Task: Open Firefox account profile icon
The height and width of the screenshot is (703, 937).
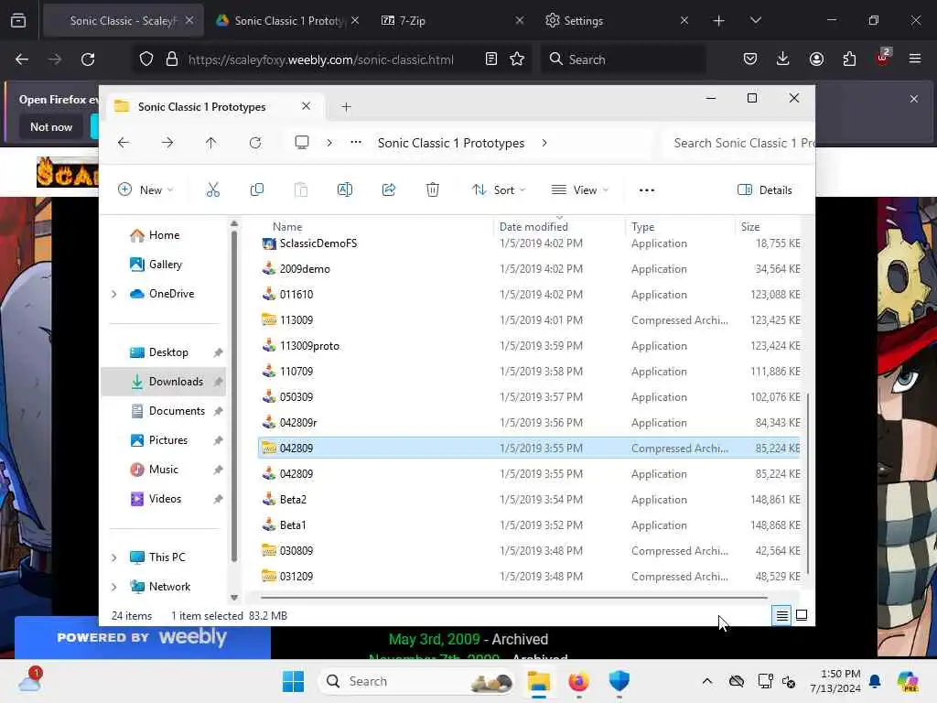Action: click(x=816, y=59)
